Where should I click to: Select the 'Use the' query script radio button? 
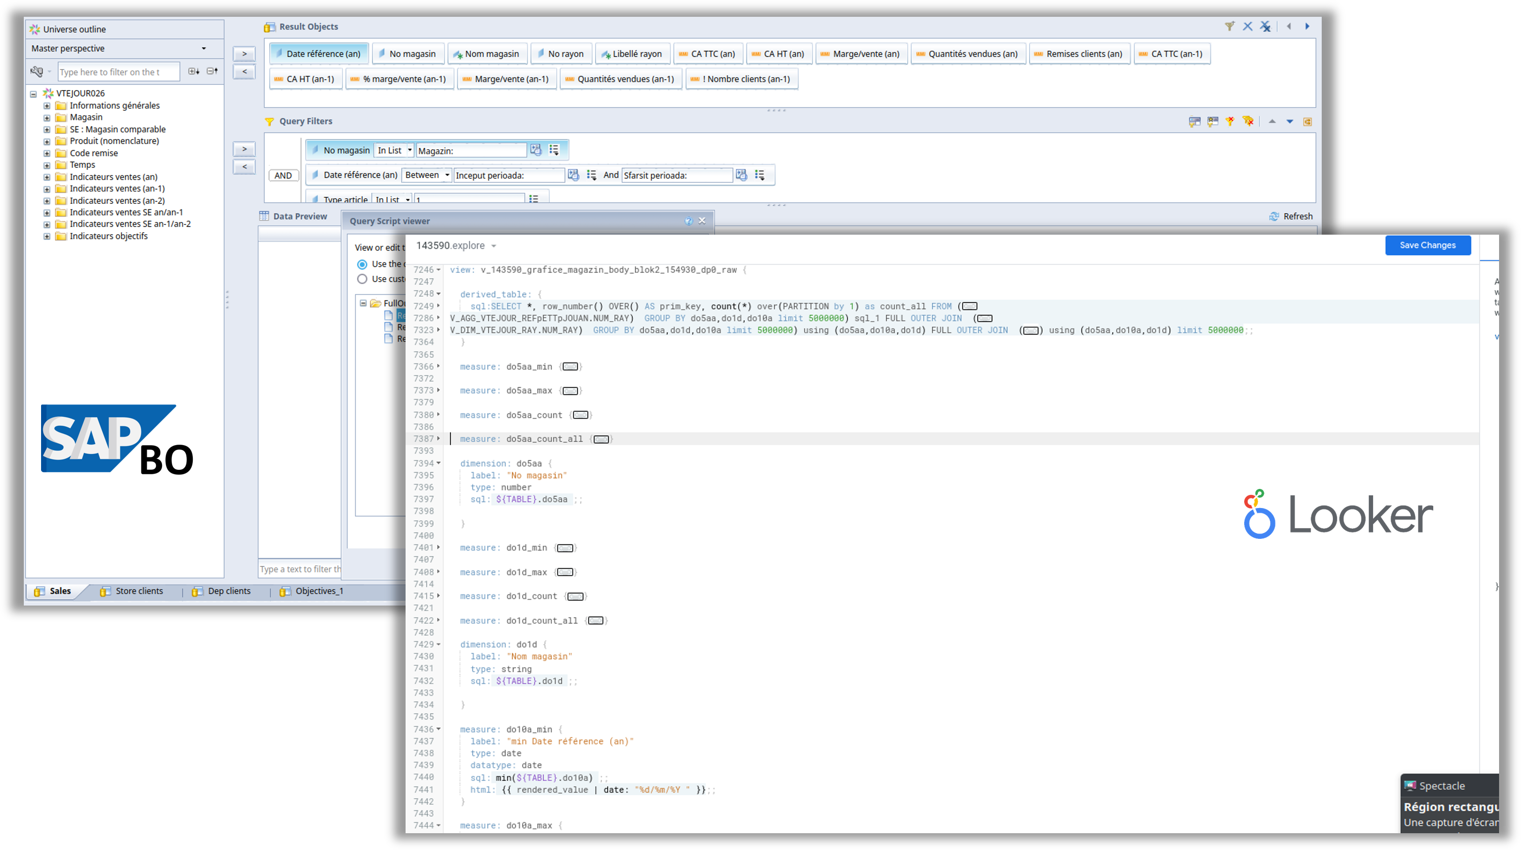coord(362,264)
